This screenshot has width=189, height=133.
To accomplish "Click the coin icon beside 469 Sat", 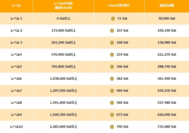I will [x=112, y=91].
